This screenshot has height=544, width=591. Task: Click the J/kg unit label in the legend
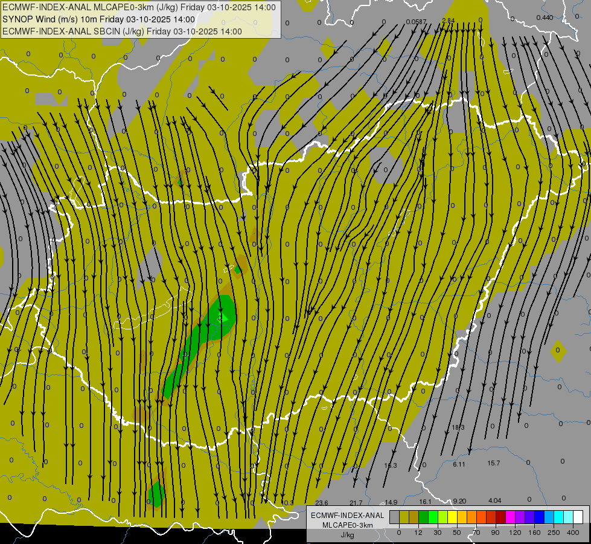(x=347, y=535)
